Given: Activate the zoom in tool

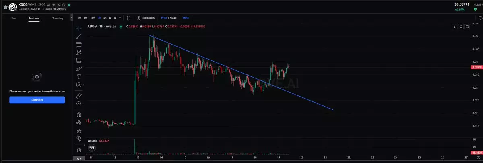Looking at the screenshot, I should click(x=79, y=103).
